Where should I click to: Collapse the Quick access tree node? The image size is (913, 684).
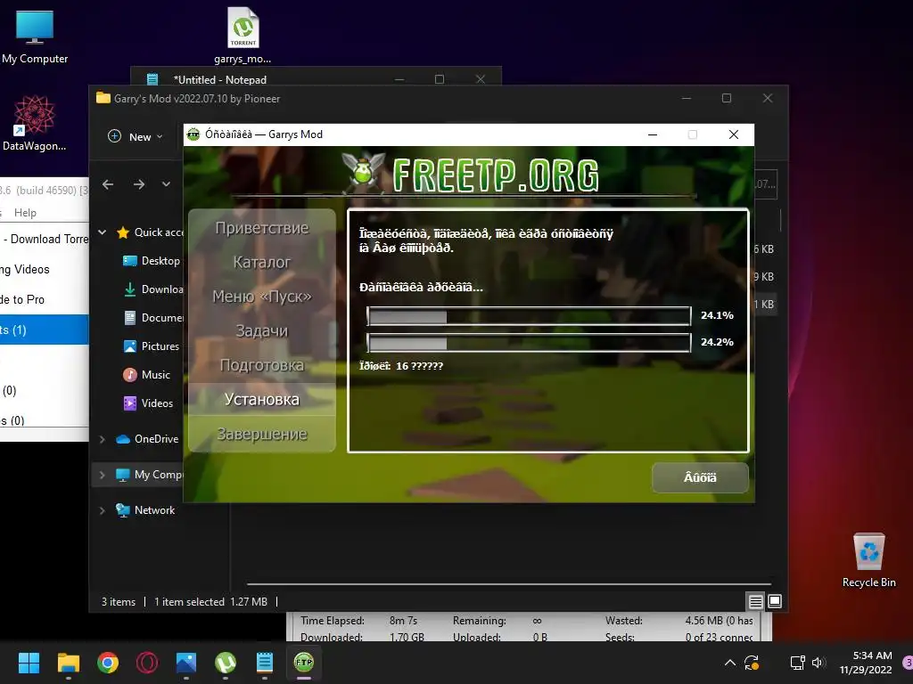tap(103, 232)
